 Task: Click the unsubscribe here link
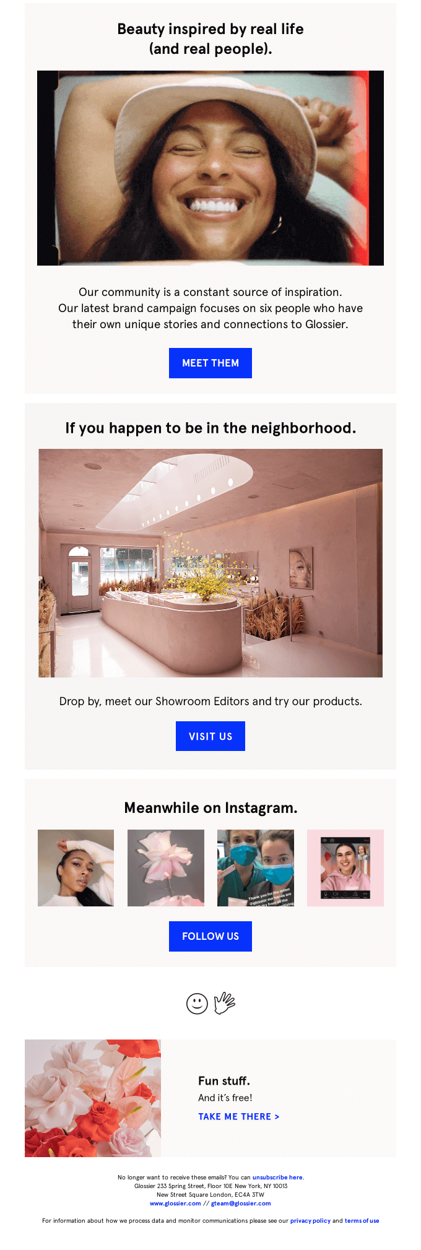[277, 1177]
